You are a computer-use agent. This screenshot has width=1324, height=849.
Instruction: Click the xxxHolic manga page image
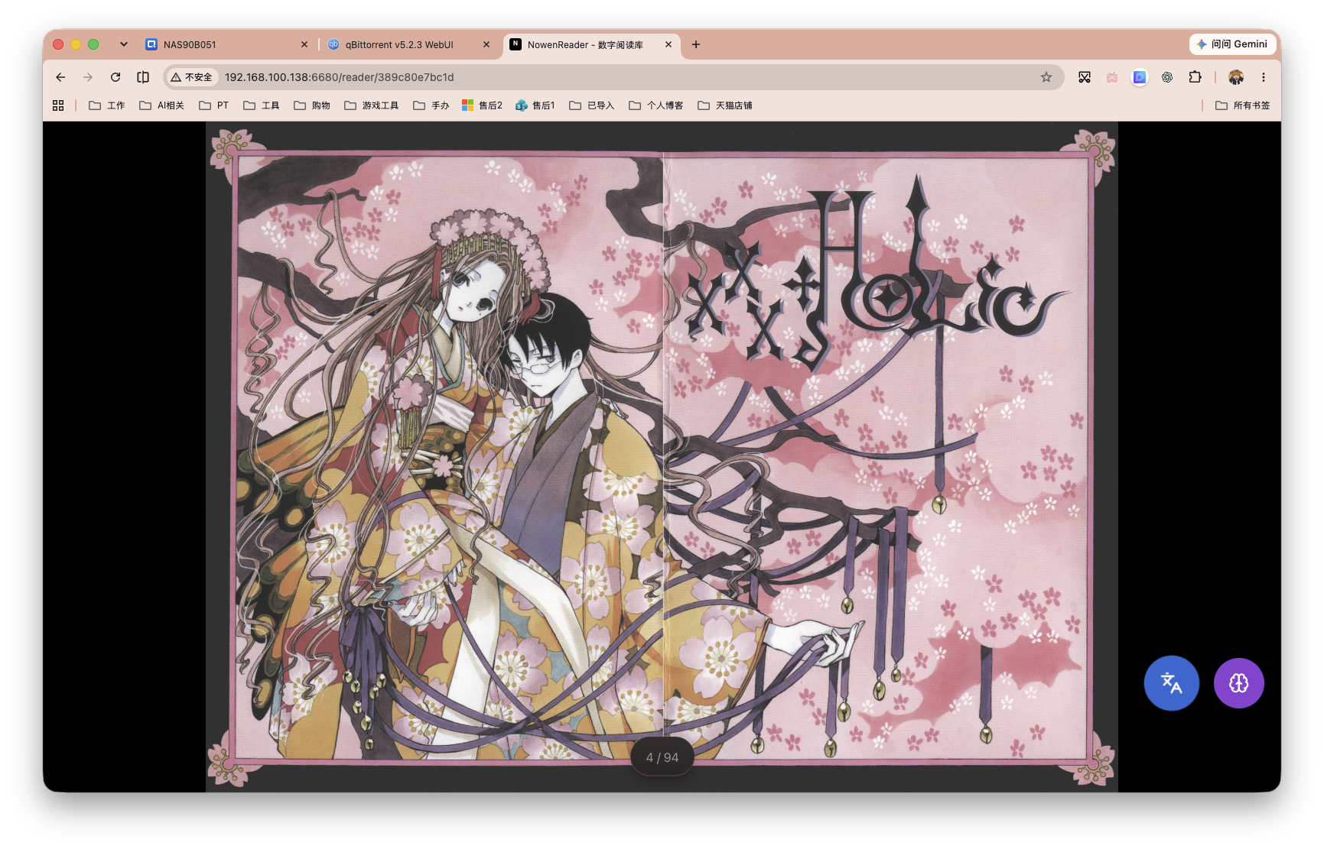(662, 457)
